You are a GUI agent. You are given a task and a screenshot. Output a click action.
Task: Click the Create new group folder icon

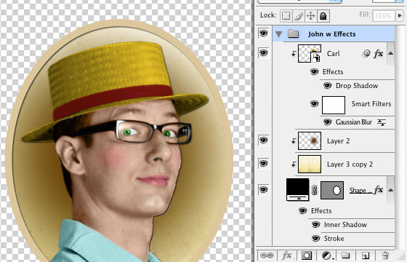[x=345, y=255]
